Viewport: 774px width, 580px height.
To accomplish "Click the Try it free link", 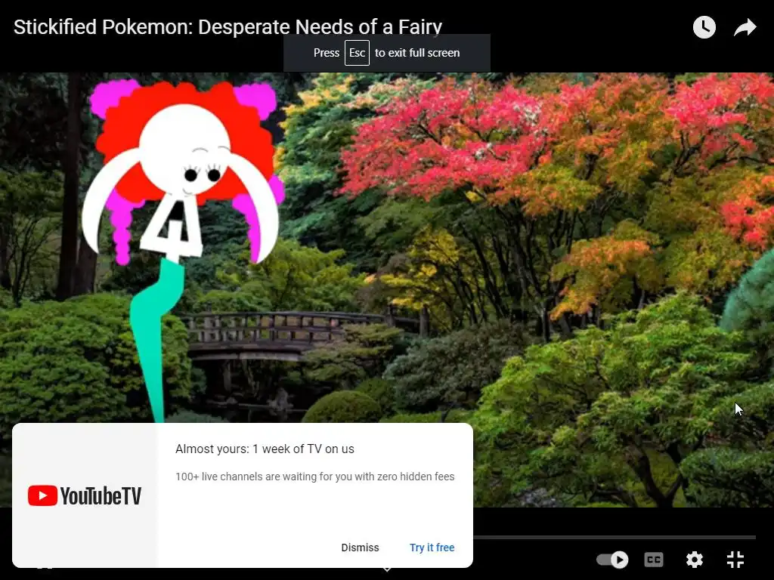I will [432, 548].
